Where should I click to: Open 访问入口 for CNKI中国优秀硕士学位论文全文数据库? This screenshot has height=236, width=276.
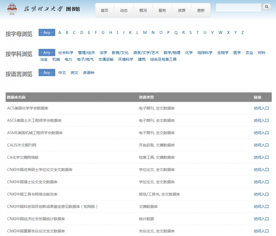(261, 170)
